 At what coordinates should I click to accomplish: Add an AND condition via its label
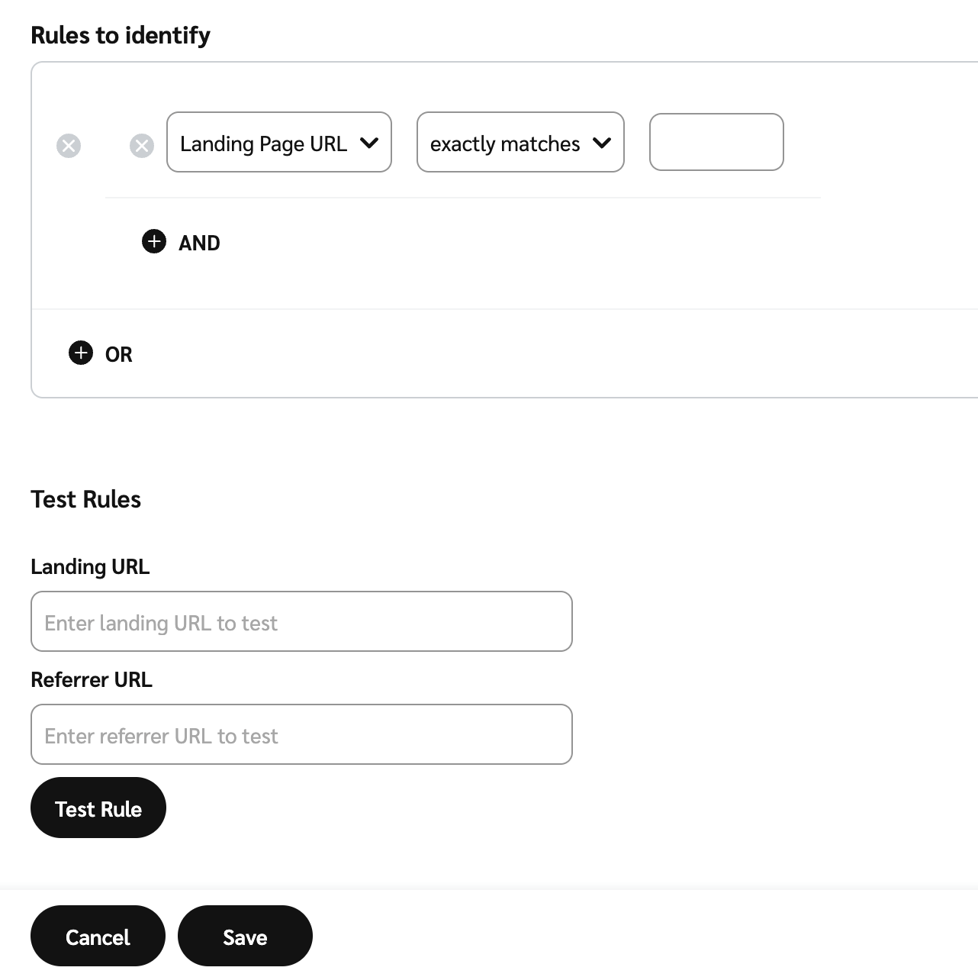(199, 243)
